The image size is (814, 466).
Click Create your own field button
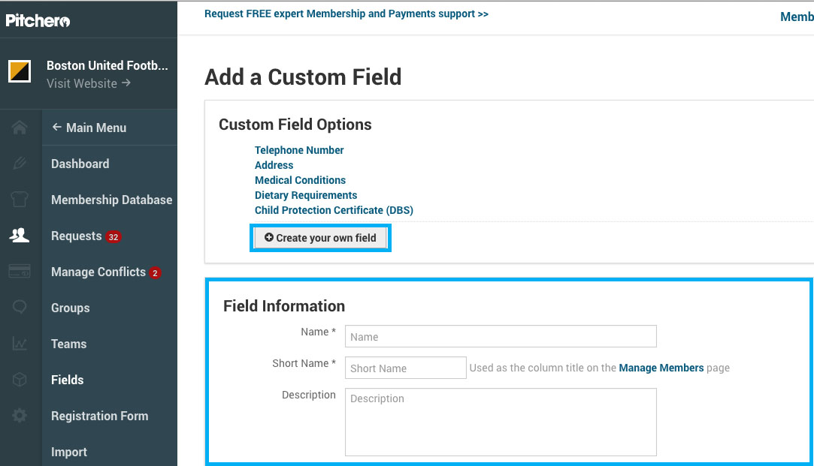pyautogui.click(x=320, y=238)
